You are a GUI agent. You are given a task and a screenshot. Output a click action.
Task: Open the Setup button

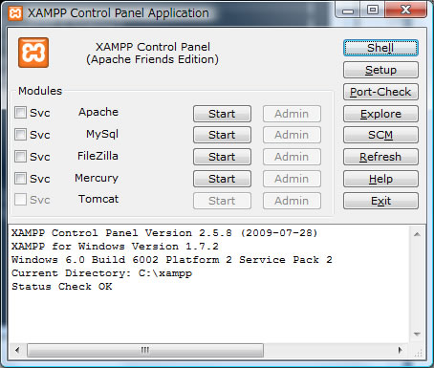pos(380,70)
